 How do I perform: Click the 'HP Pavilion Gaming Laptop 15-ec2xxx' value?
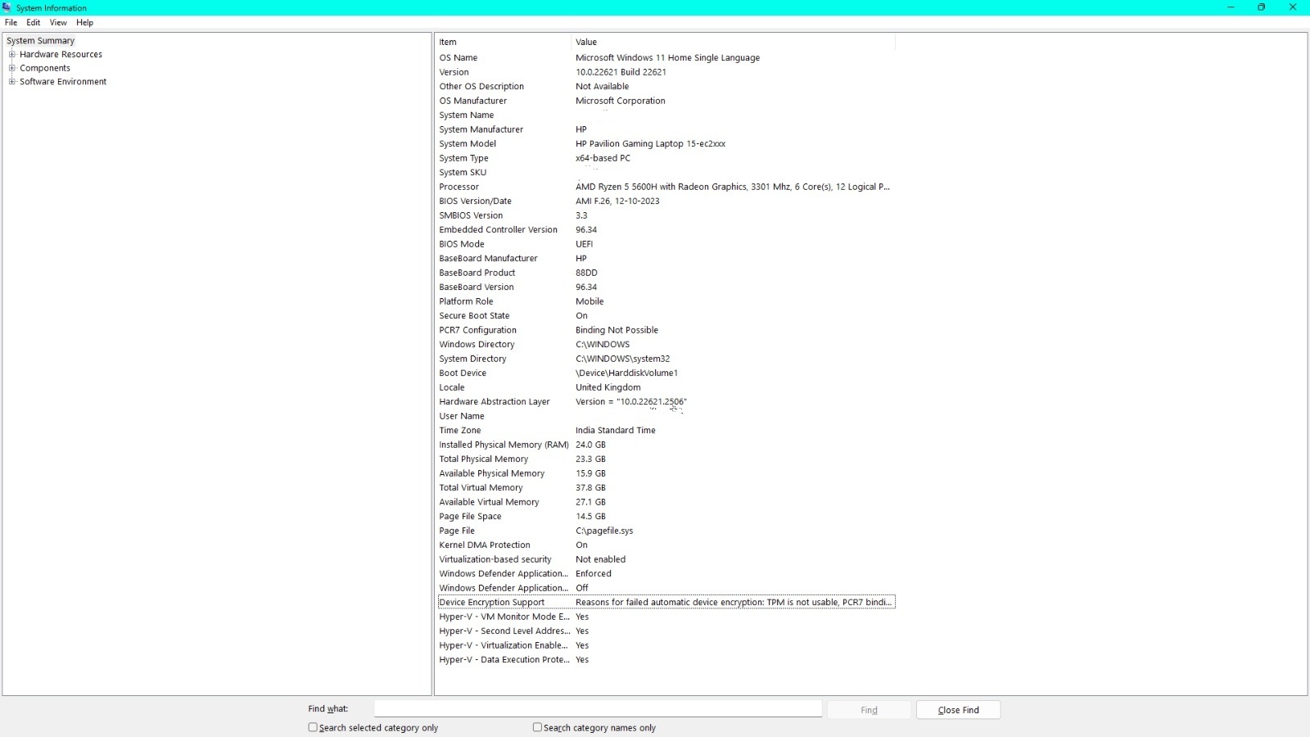click(x=650, y=143)
